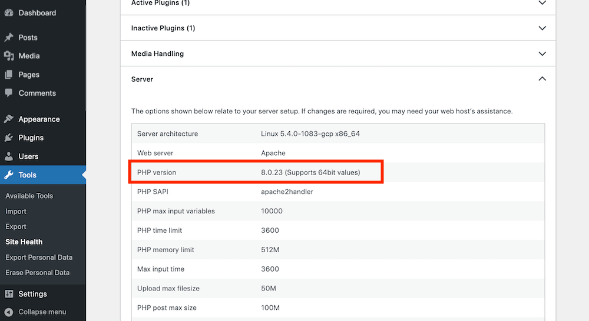Screen dimensions: 589x321
Task: Click Collapse menu label
Action: [42, 312]
